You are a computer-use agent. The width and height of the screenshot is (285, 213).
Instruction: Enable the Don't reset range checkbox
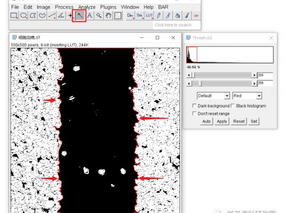[194, 114]
